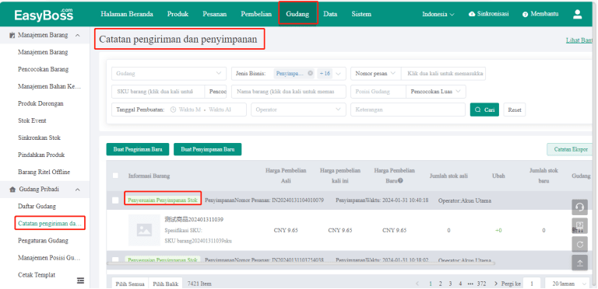
Task: Check the order IN20240131104010079 row checkbox
Action: (115, 200)
